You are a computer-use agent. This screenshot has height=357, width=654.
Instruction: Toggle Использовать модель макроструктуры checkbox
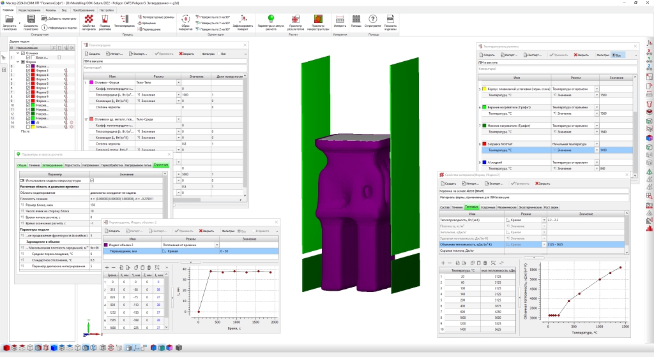coord(92,180)
